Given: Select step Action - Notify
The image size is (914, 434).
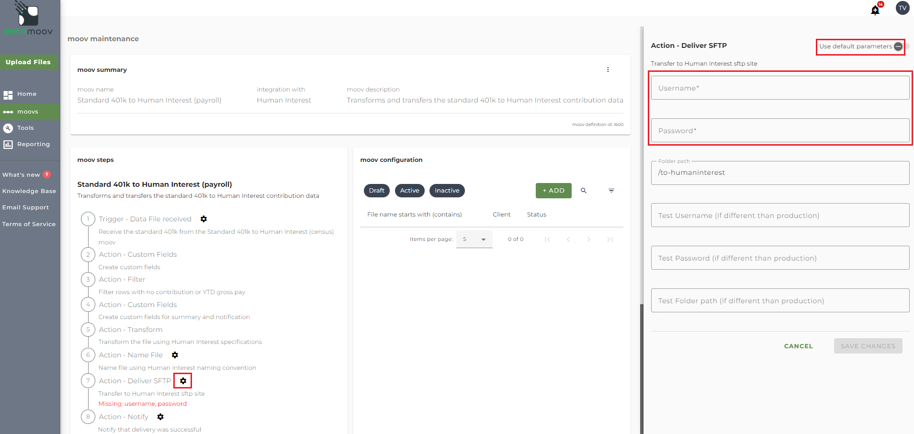Looking at the screenshot, I should click(124, 417).
